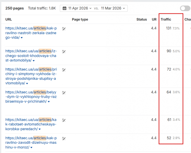Expand dropdown arrow after korobka-peredach URL

pos(40,129)
